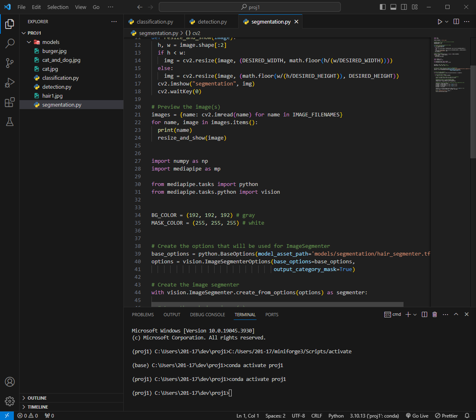The width and height of the screenshot is (476, 420).
Task: Open the Accounts menu icon
Action: coord(10,382)
